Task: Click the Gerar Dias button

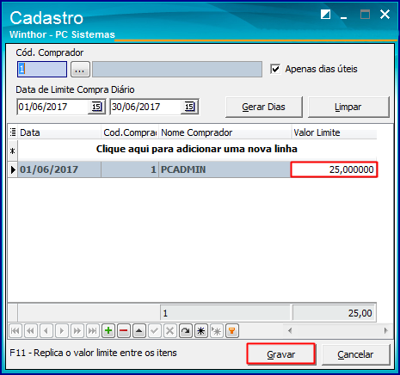Action: [264, 107]
